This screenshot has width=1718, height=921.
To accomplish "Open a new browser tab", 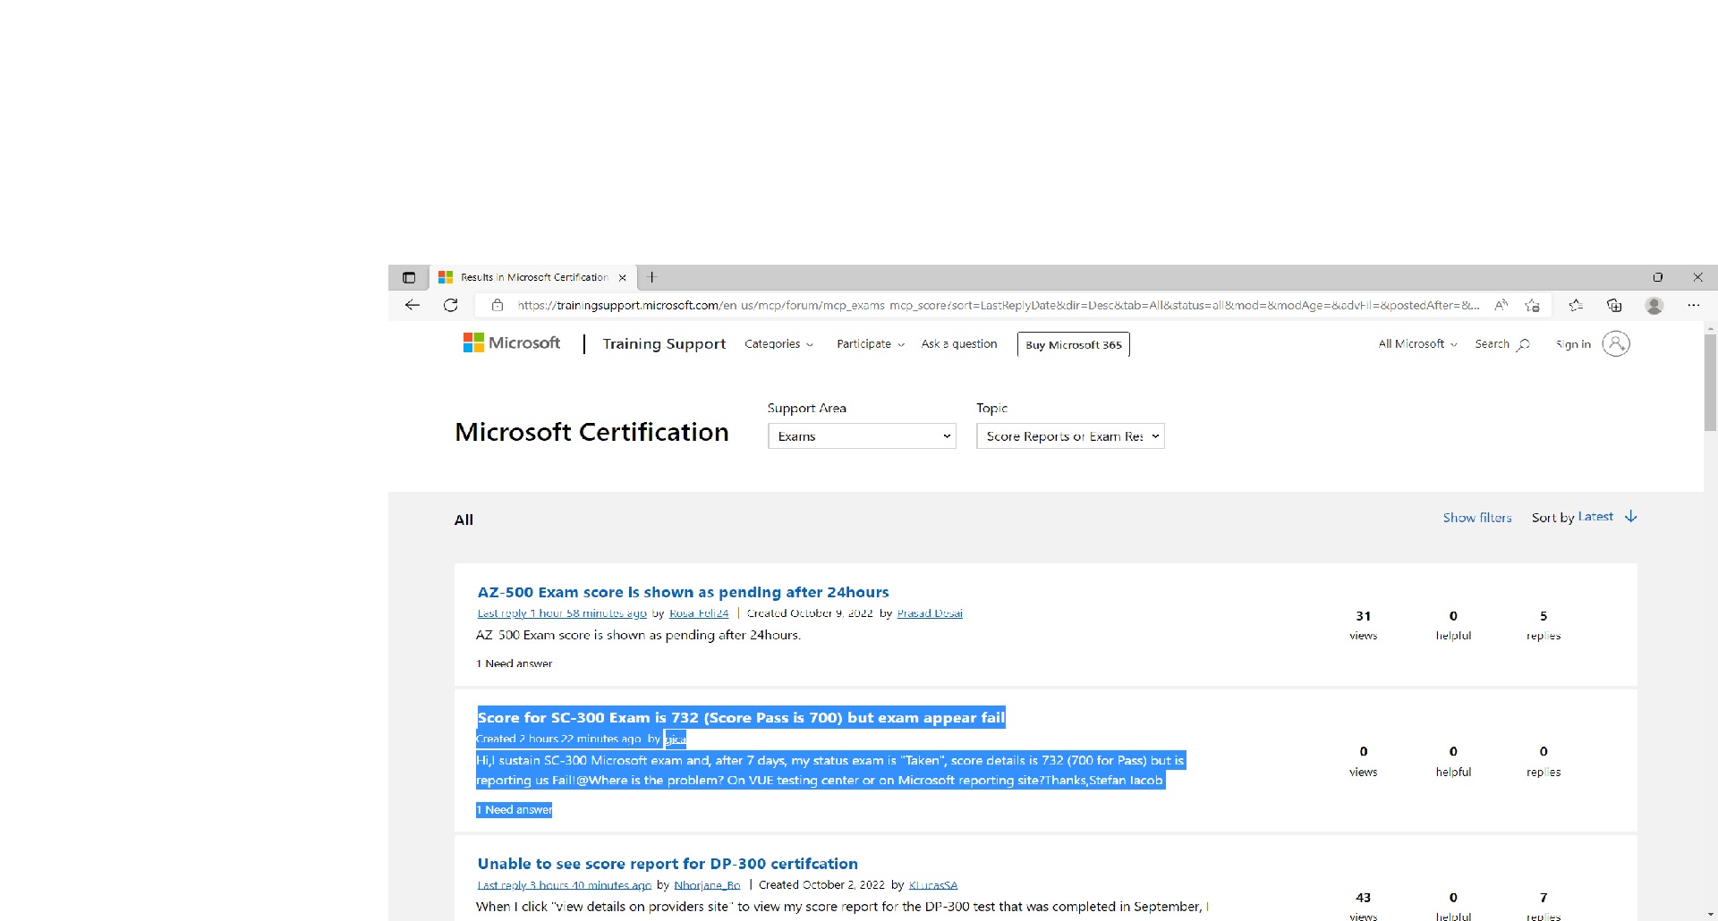I will tap(652, 277).
